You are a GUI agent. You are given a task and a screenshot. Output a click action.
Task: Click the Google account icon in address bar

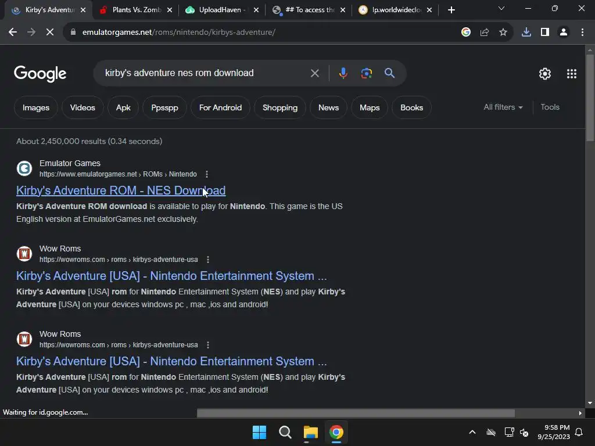click(x=466, y=33)
